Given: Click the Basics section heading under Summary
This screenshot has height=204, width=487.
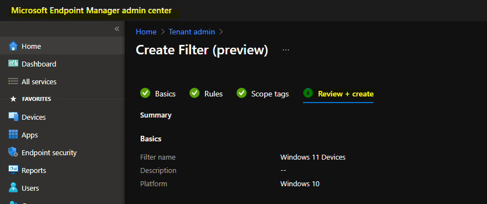Looking at the screenshot, I should 151,139.
